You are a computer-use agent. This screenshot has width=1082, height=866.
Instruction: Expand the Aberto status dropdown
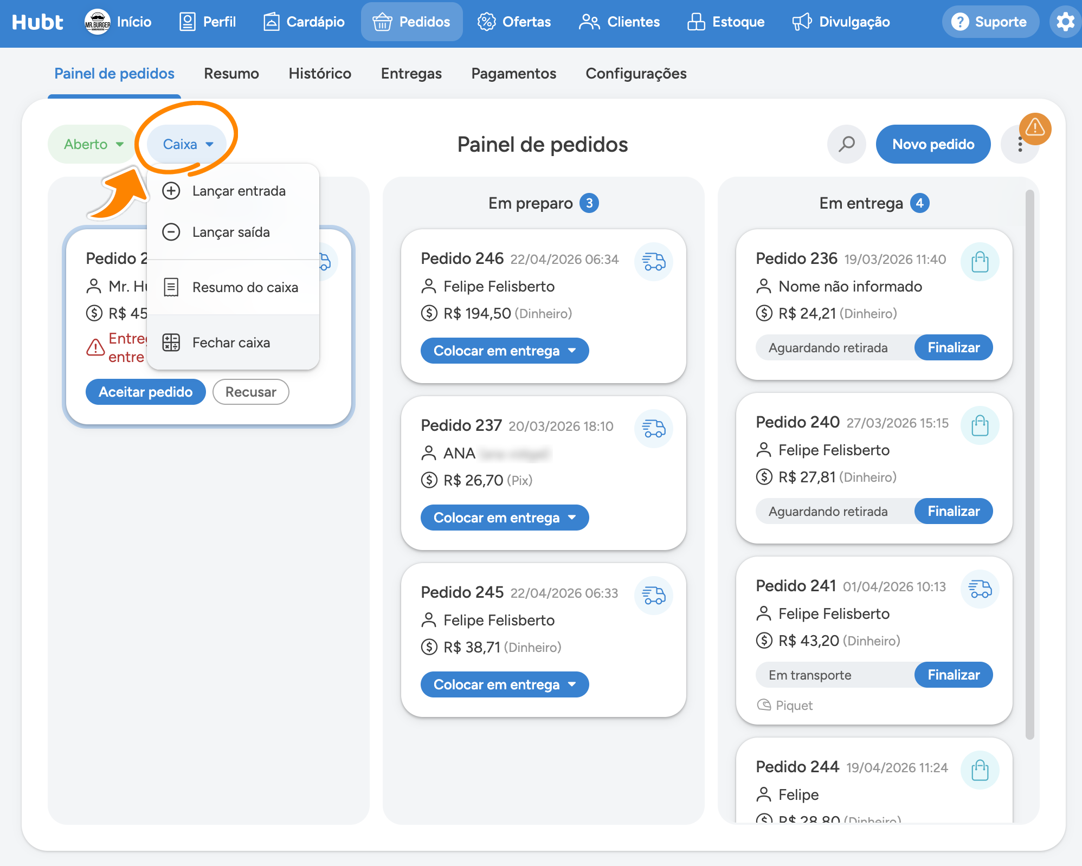click(93, 144)
